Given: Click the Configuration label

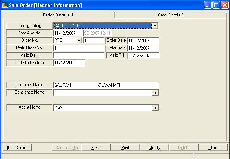Looking at the screenshot, I should (30, 26).
